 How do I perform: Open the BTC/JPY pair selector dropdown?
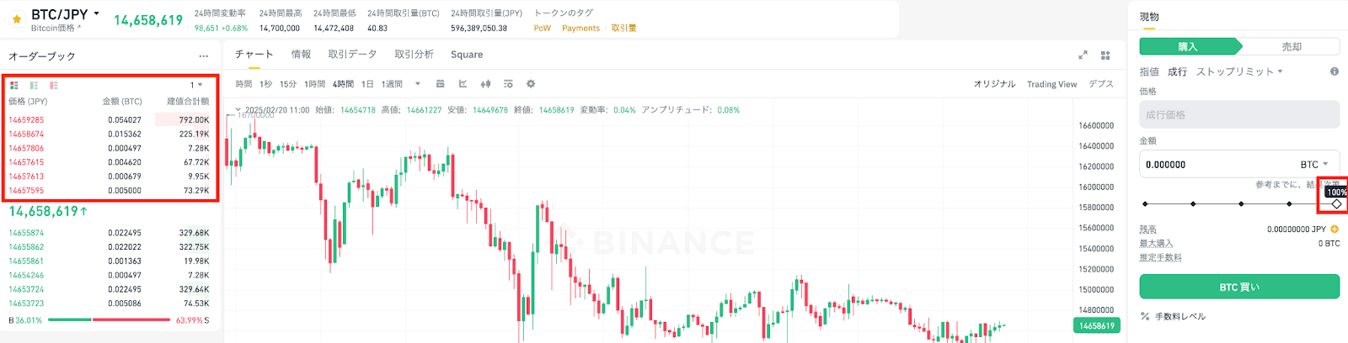(96, 14)
